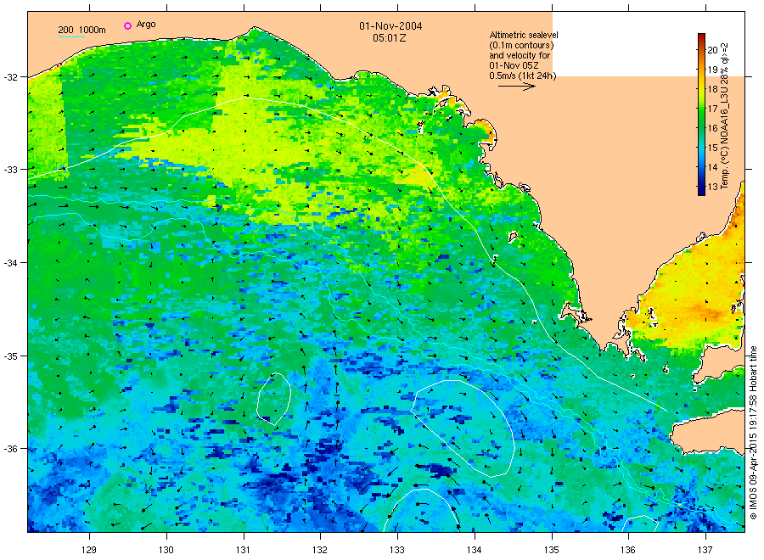Click the '133' longitude axis label
This screenshot has width=764, height=560.
pos(397,550)
